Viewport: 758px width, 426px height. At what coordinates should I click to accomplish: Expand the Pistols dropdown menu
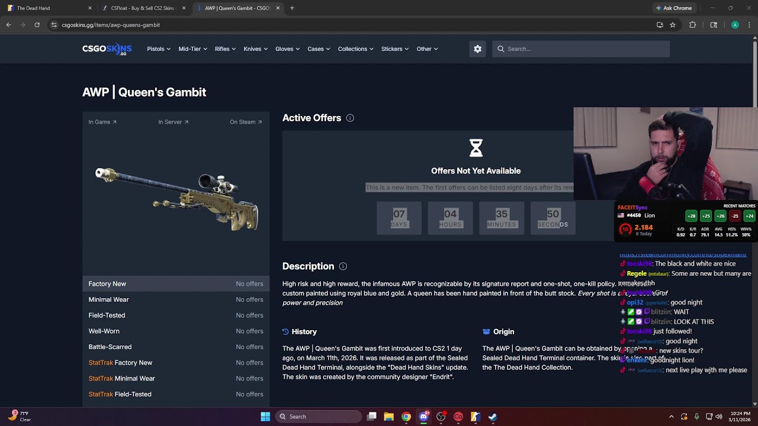(x=159, y=49)
